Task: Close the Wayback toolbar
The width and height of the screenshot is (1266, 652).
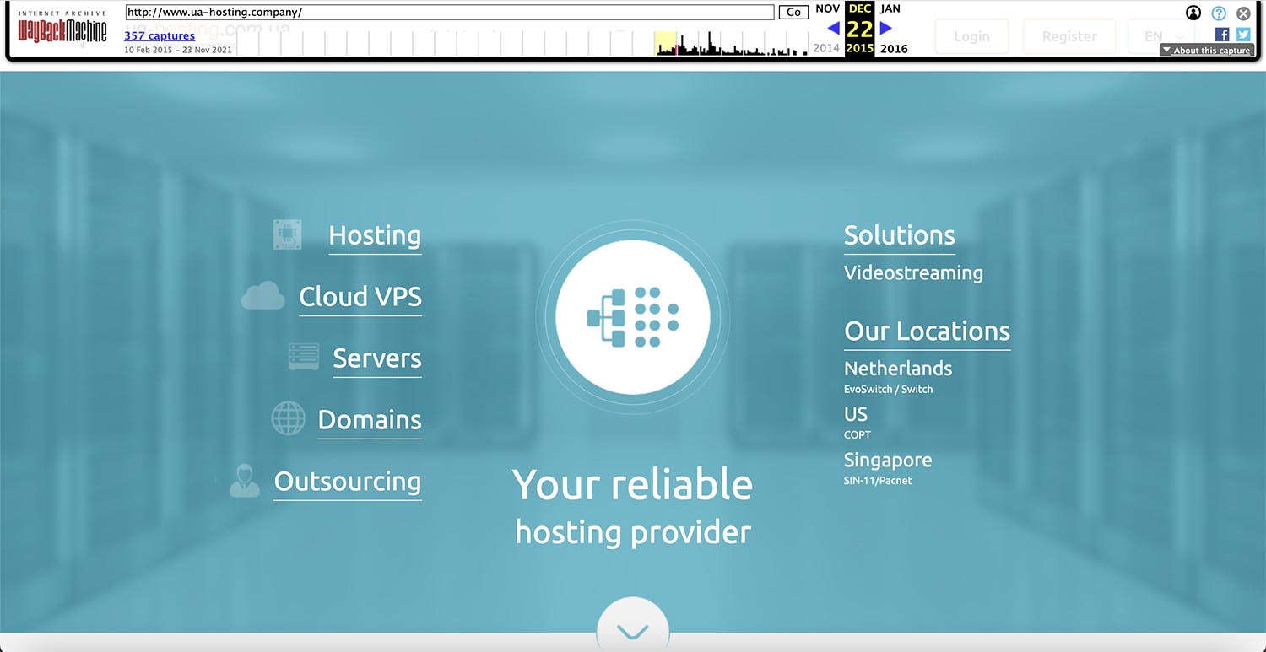Action: (1243, 13)
